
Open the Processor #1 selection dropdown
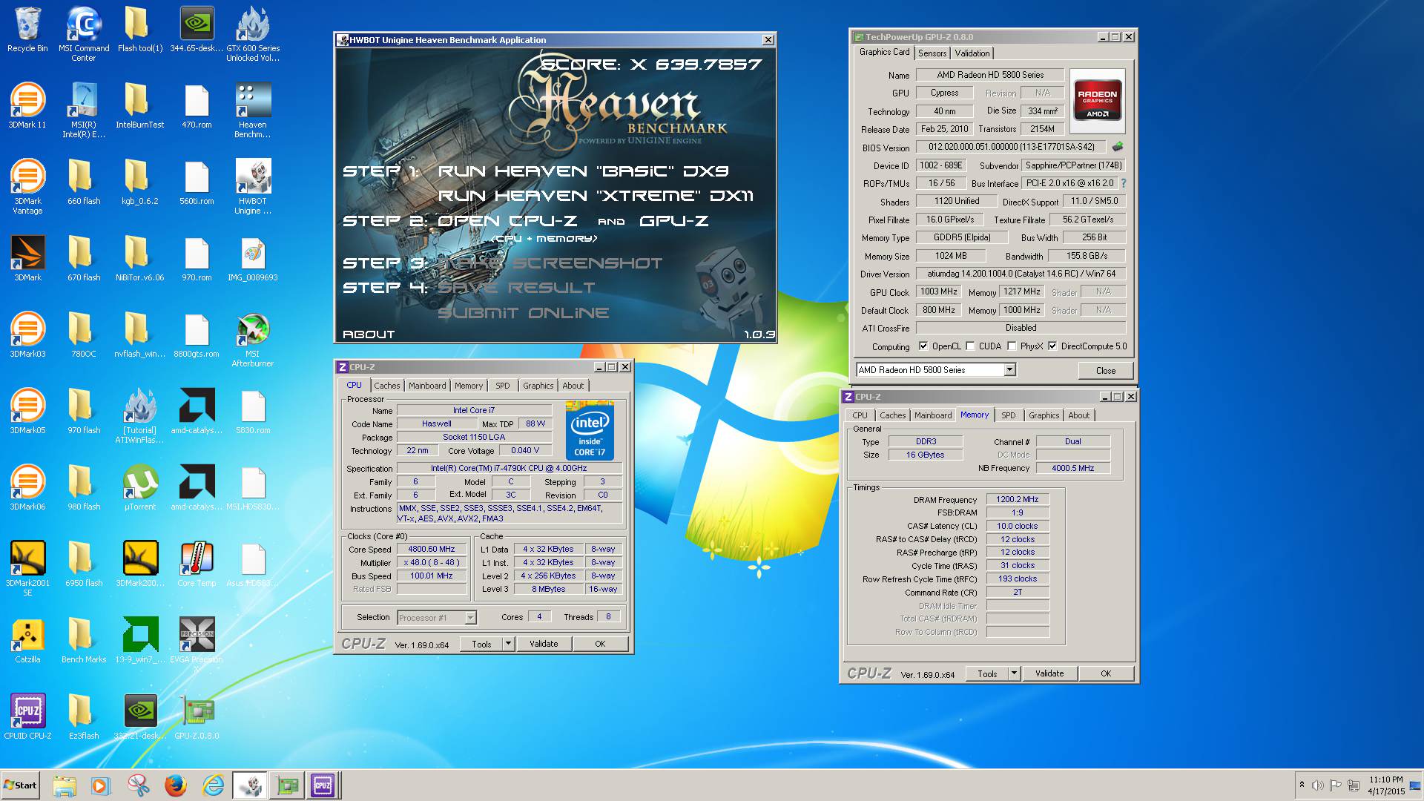pyautogui.click(x=470, y=618)
